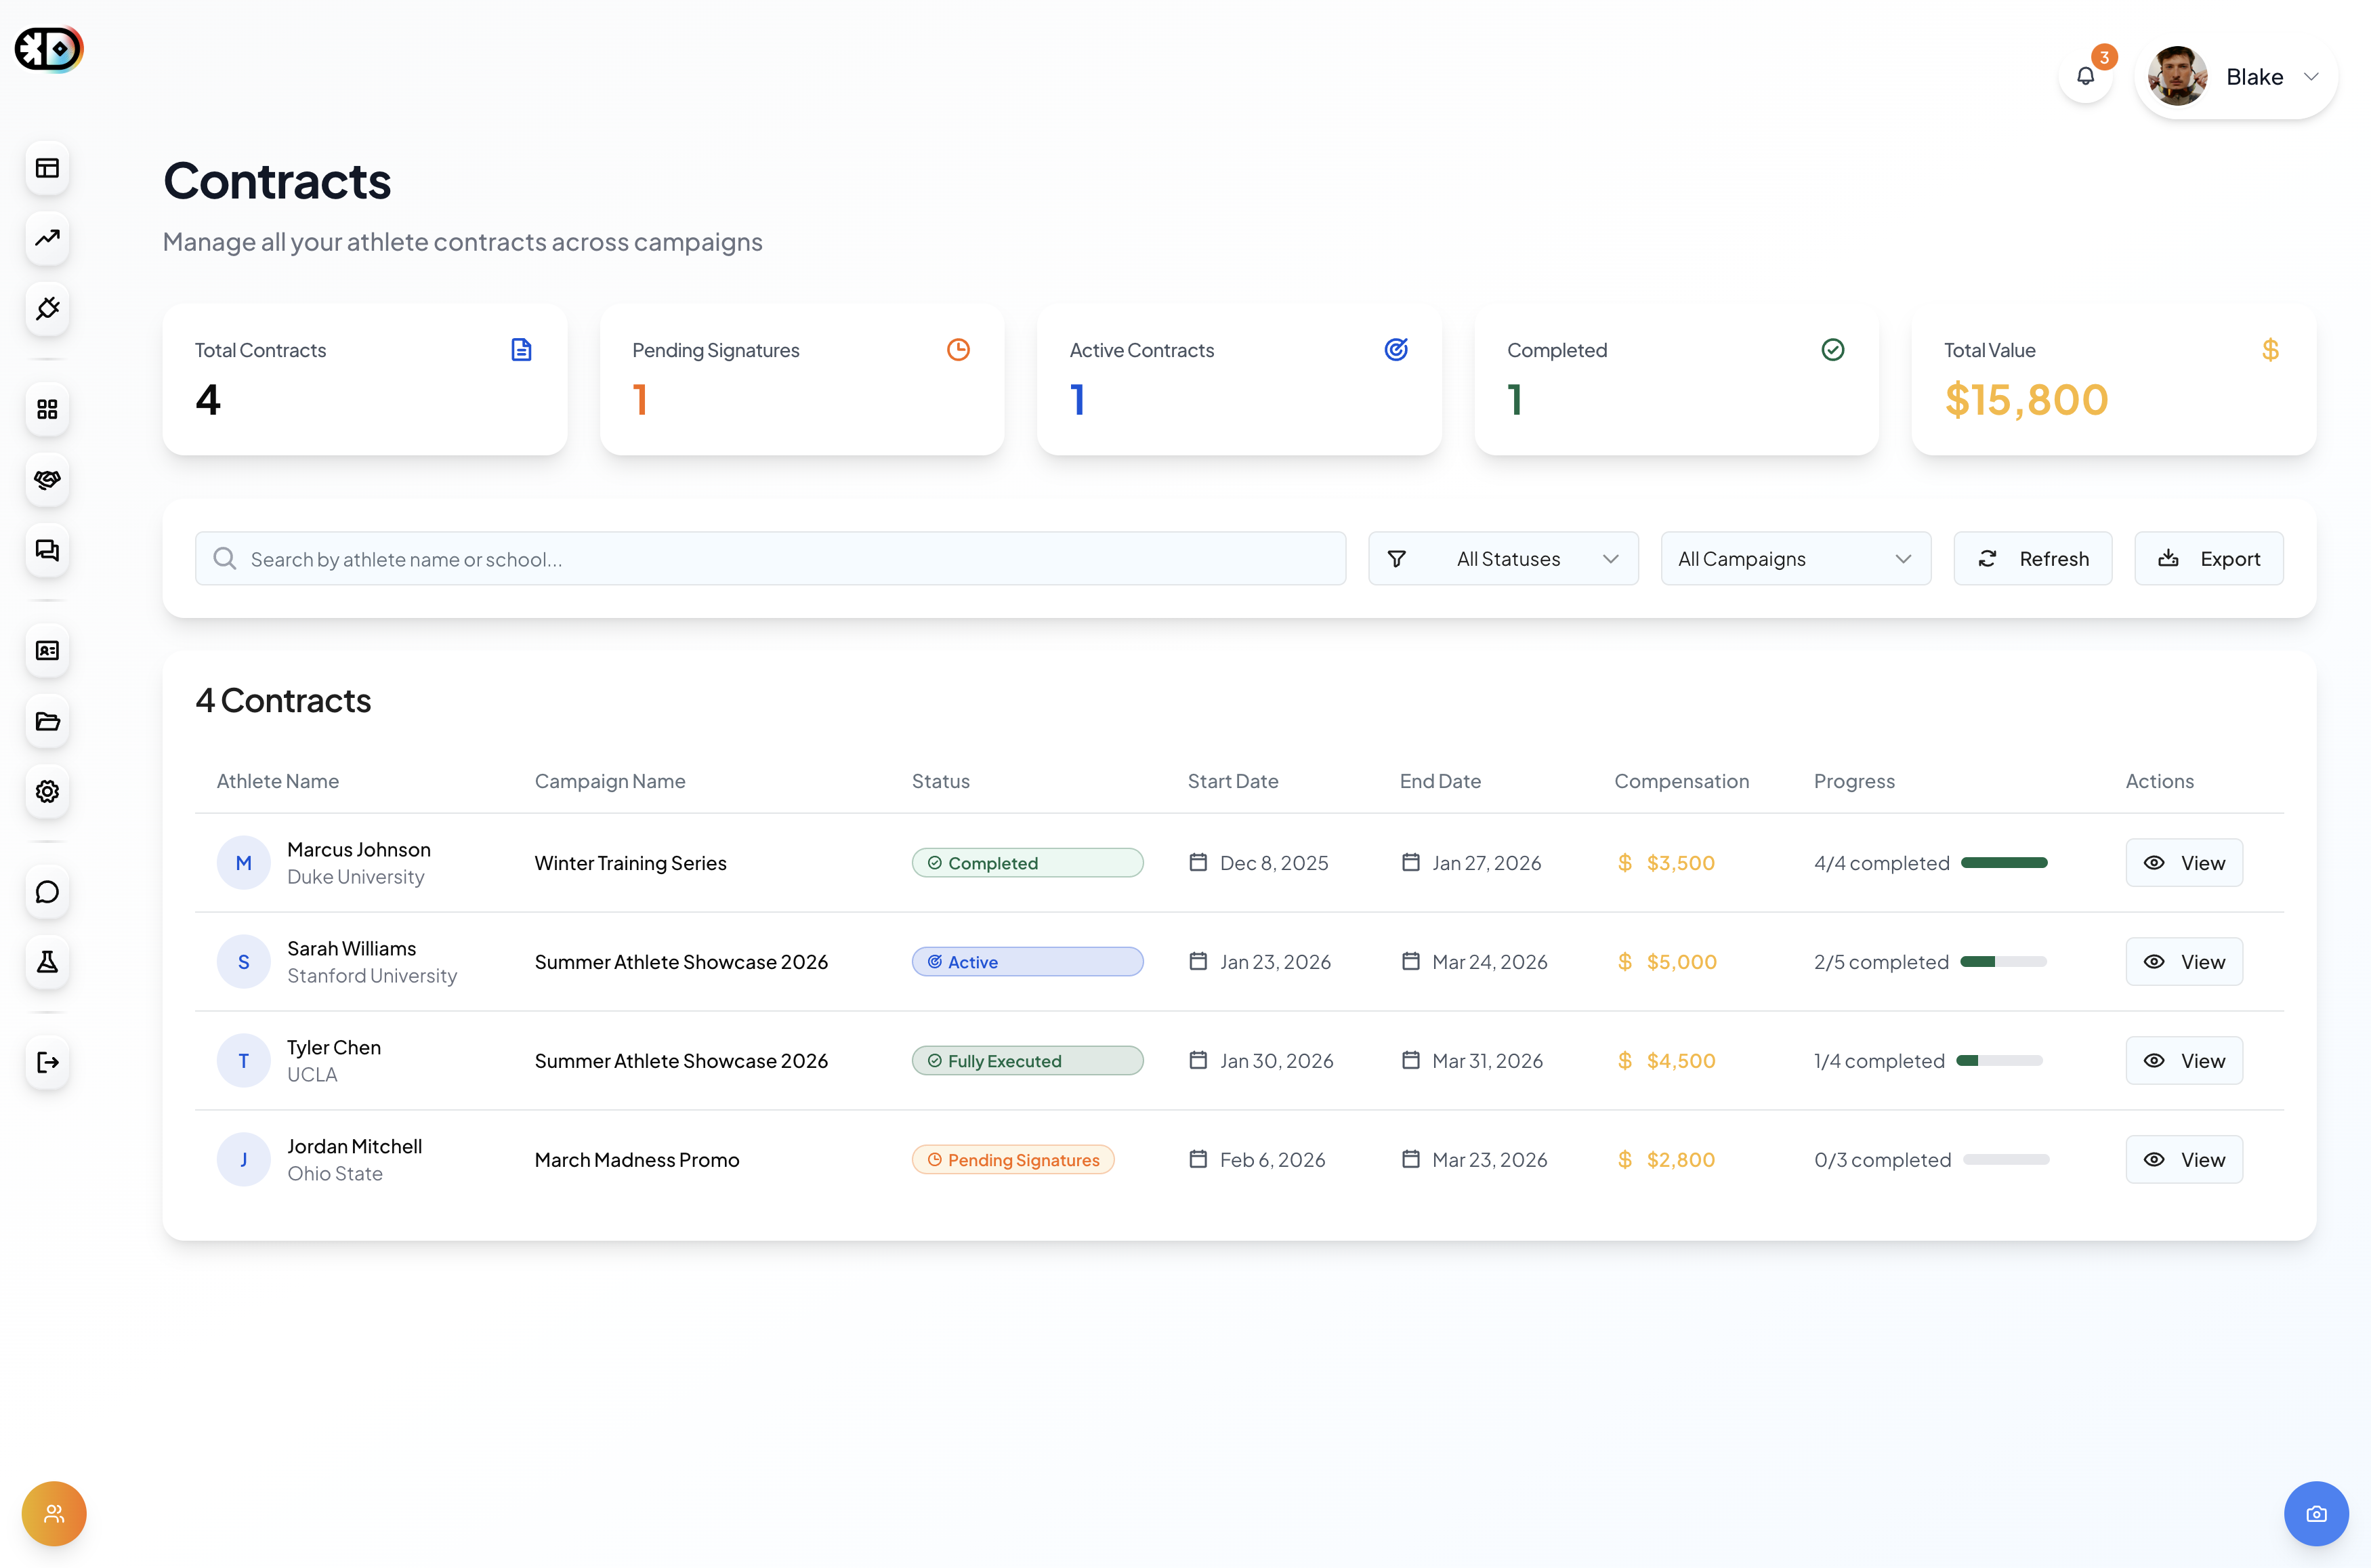This screenshot has width=2371, height=1568.
Task: Open the All Statuses filter dropdown
Action: [x=1503, y=559]
